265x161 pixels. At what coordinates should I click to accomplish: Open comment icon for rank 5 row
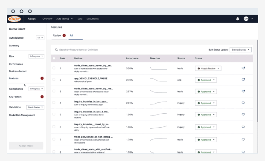click(243, 115)
